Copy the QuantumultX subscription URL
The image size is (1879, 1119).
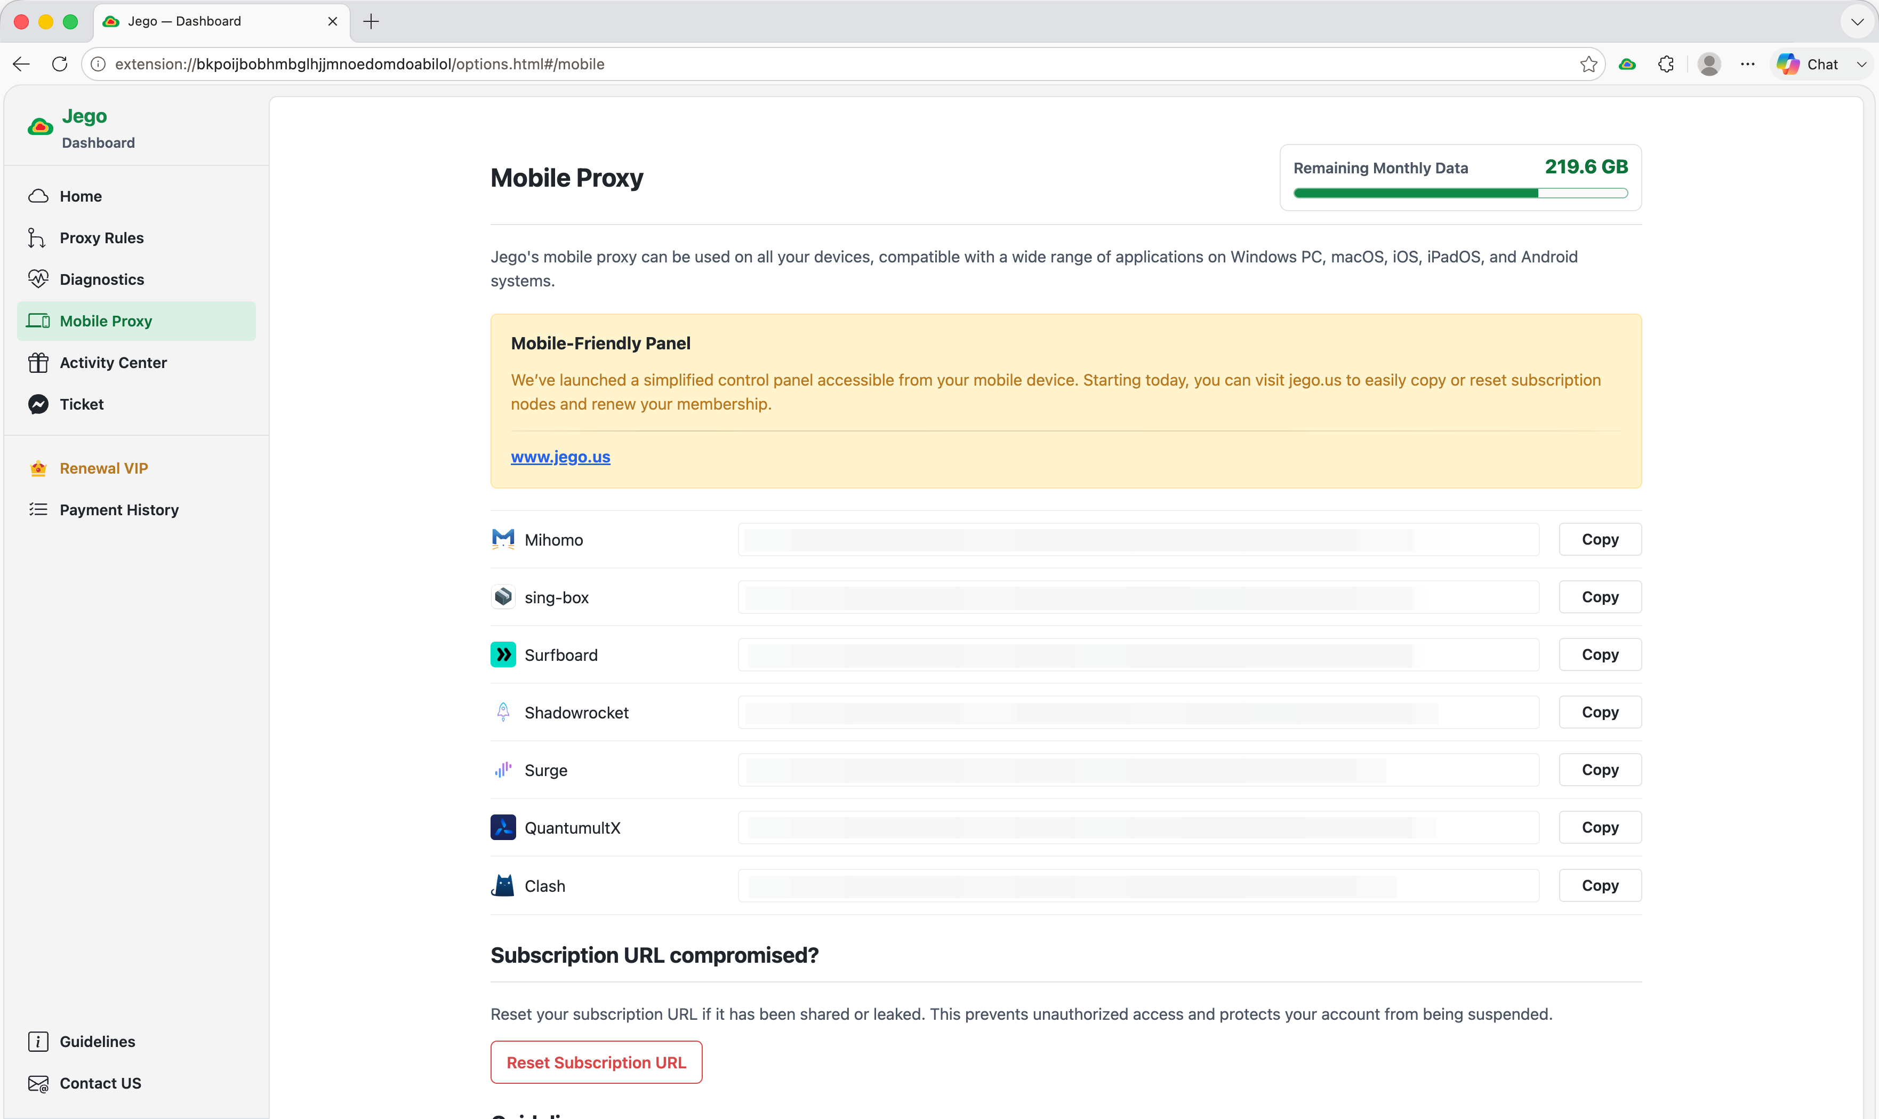point(1600,827)
